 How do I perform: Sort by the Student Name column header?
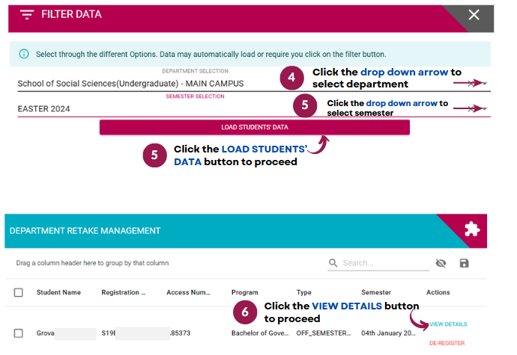[x=58, y=292]
